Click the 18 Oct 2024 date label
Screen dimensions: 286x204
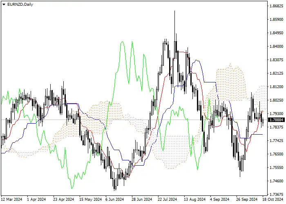pos(273,200)
